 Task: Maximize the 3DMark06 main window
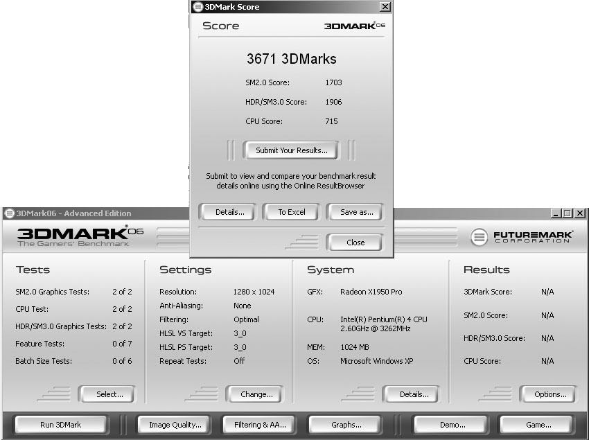(x=568, y=213)
